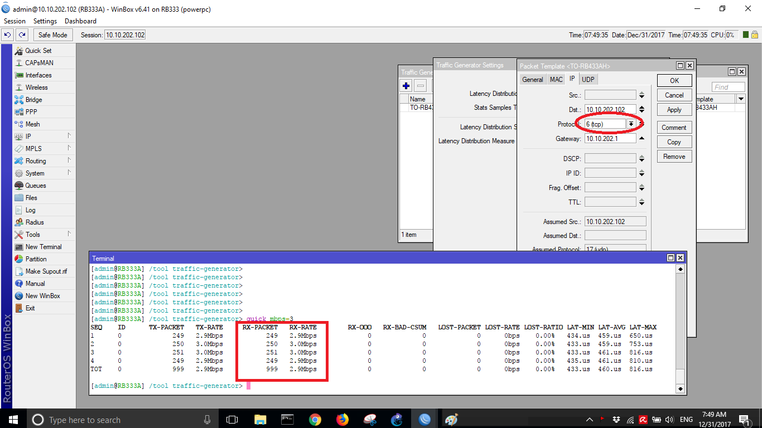Open the Settings menu
The width and height of the screenshot is (762, 428).
click(x=45, y=21)
